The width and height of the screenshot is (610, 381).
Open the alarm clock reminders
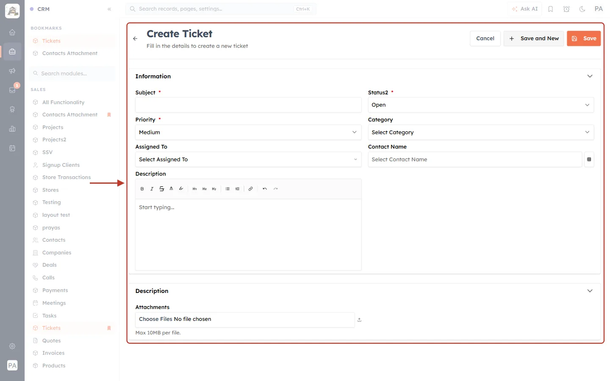pyautogui.click(x=566, y=9)
